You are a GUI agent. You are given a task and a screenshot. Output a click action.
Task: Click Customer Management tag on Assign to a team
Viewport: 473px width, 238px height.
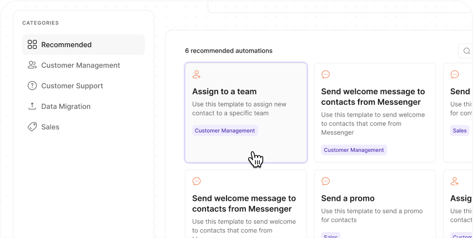(x=225, y=130)
